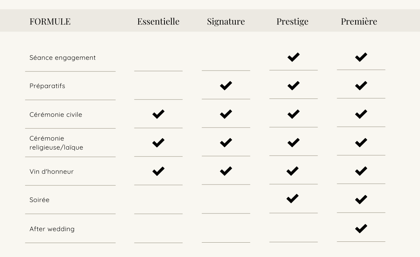Image resolution: width=420 pixels, height=257 pixels.
Task: Click the Vin d'honneur row label
Action: [x=51, y=172]
